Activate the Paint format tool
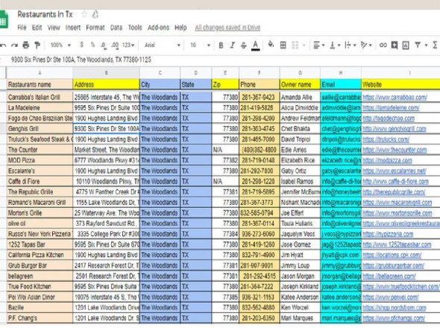This screenshot has width=440, height=328. point(37,45)
